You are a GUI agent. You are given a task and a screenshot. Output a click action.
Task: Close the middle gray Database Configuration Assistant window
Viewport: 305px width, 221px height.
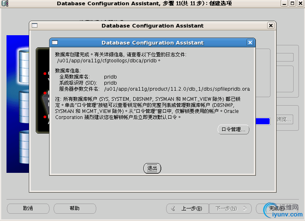pos(271,25)
